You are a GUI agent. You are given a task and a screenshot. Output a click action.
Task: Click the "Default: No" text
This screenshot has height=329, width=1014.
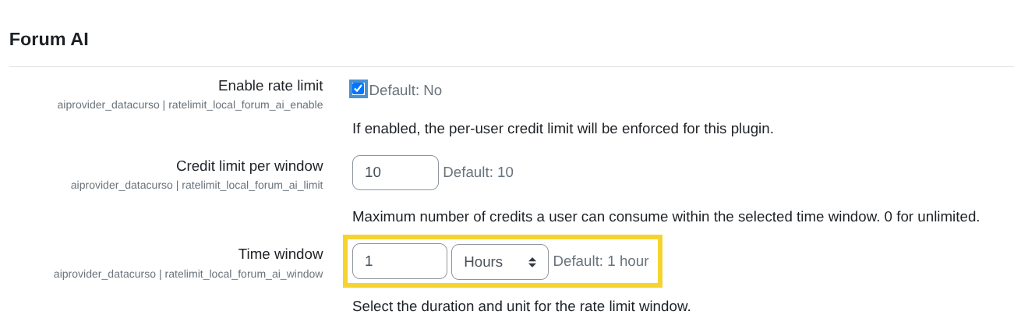click(405, 90)
